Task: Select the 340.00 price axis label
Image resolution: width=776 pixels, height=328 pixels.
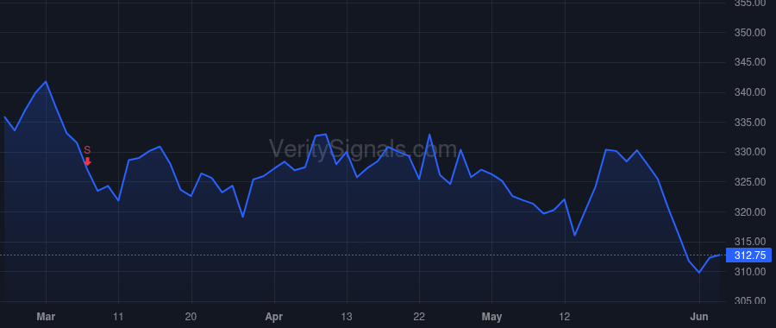Action: coord(750,92)
